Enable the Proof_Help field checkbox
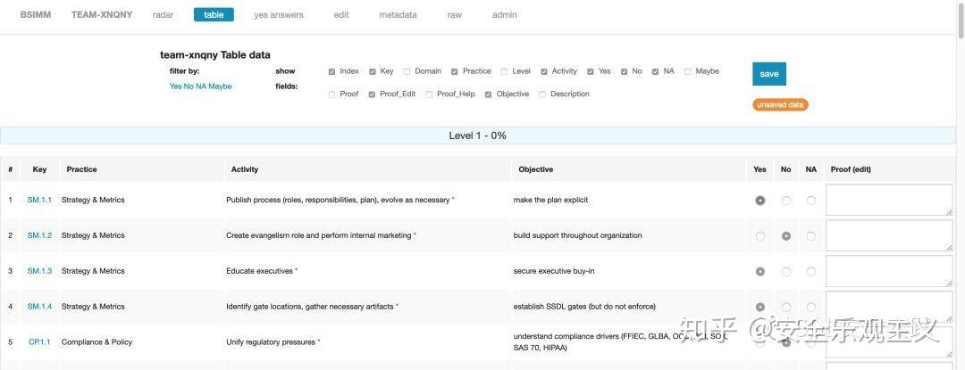The image size is (965, 370). [x=430, y=95]
